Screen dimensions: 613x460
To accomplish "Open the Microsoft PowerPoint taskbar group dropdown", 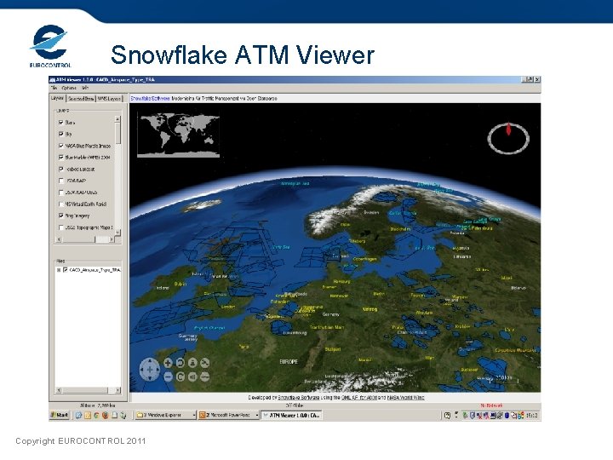I will tap(257, 416).
